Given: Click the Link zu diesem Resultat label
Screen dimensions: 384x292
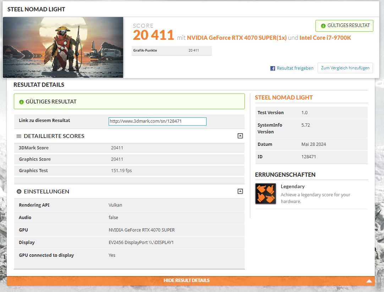Looking at the screenshot, I should (x=44, y=121).
